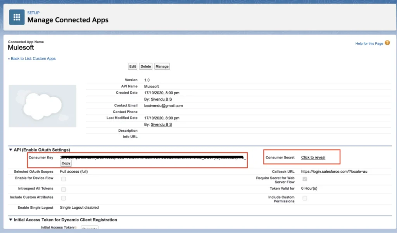Screen dimensions: 397x233
Task: Click the info icon beside Initial Access Token
Action: (75, 228)
